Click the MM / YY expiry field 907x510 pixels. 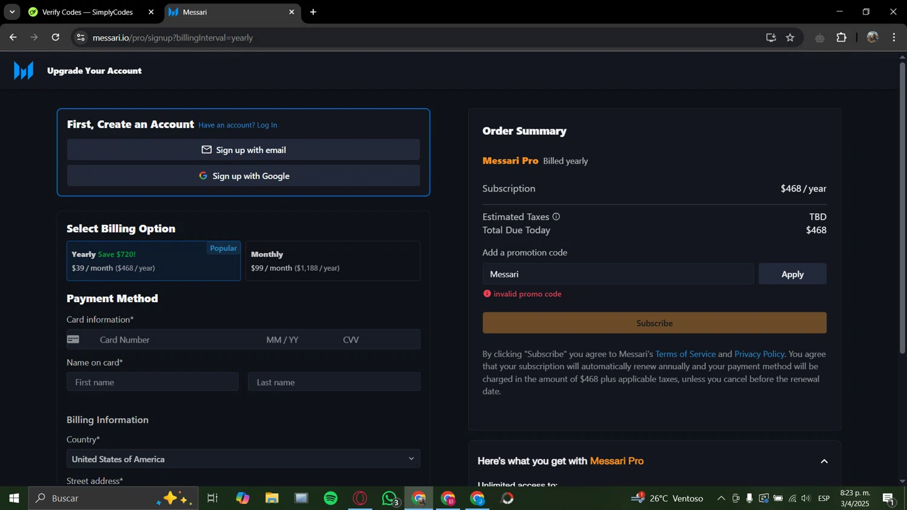click(282, 340)
